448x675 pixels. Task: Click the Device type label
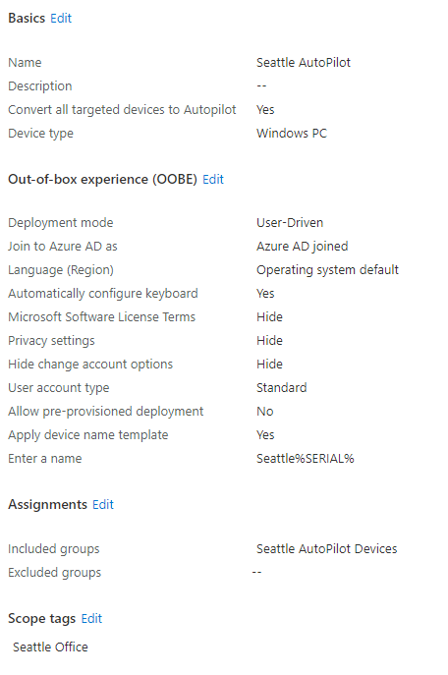point(40,134)
